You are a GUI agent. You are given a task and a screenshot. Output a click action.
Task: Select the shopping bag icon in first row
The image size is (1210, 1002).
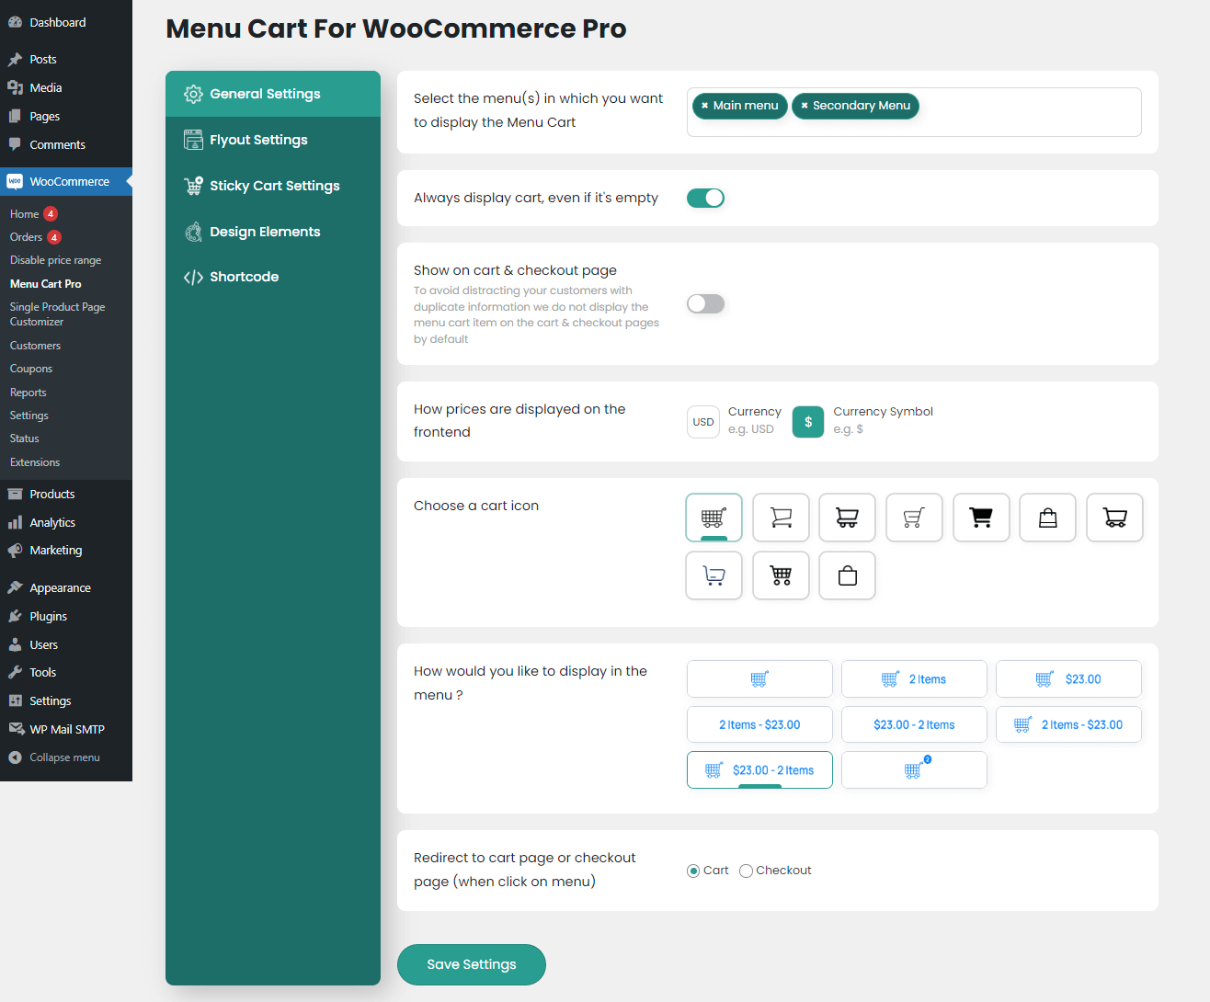(1047, 518)
